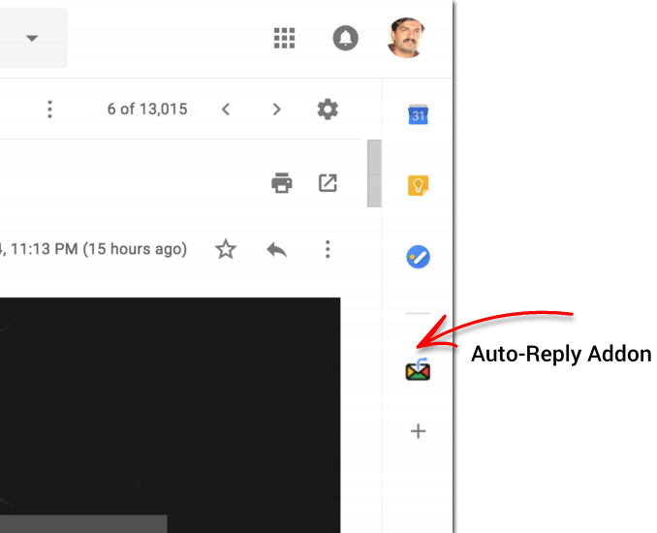Open message more-options three dots
This screenshot has width=657, height=533.
pyautogui.click(x=328, y=249)
